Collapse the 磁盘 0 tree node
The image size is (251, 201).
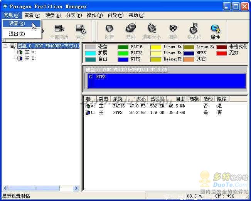click(x=6, y=46)
